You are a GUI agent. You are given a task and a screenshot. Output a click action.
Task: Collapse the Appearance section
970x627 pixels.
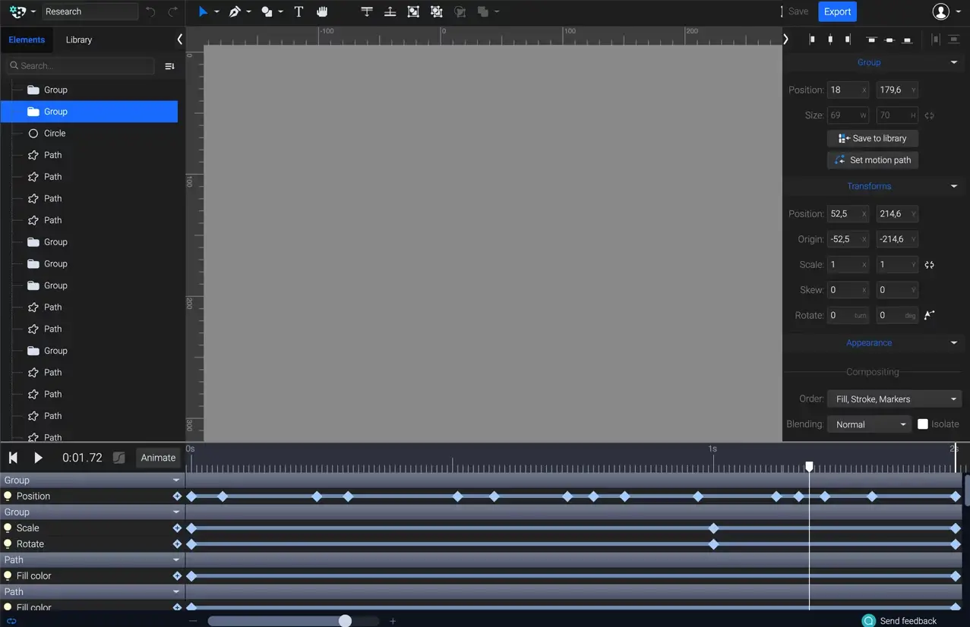tap(954, 343)
